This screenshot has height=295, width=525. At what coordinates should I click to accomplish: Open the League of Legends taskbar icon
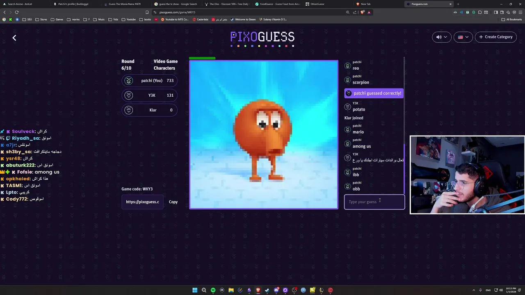click(x=321, y=290)
